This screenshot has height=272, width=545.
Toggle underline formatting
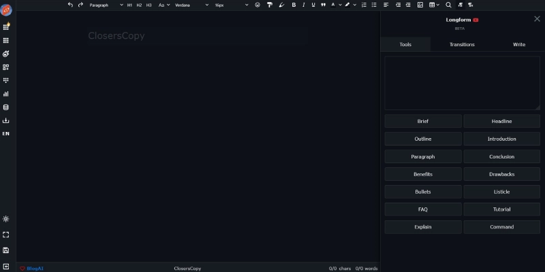click(x=313, y=5)
